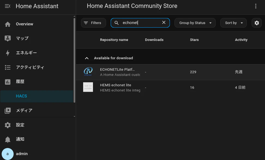Image resolution: width=265 pixels, height=160 pixels.
Task: Open エネルギー in sidebar
Action: pyautogui.click(x=37, y=53)
